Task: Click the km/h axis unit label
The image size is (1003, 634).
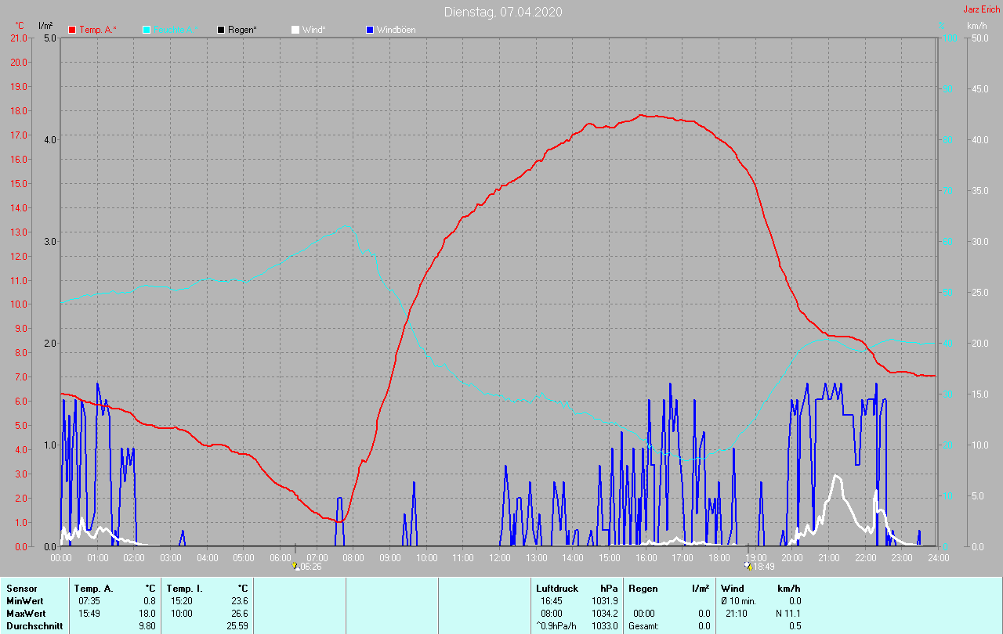Action: (976, 26)
